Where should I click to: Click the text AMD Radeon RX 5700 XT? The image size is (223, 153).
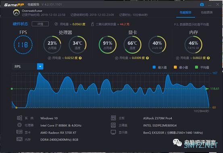(x=58, y=133)
